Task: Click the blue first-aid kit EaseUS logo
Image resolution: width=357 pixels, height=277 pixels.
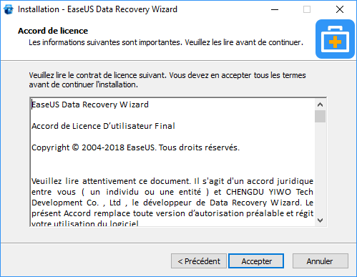Action: coord(335,39)
